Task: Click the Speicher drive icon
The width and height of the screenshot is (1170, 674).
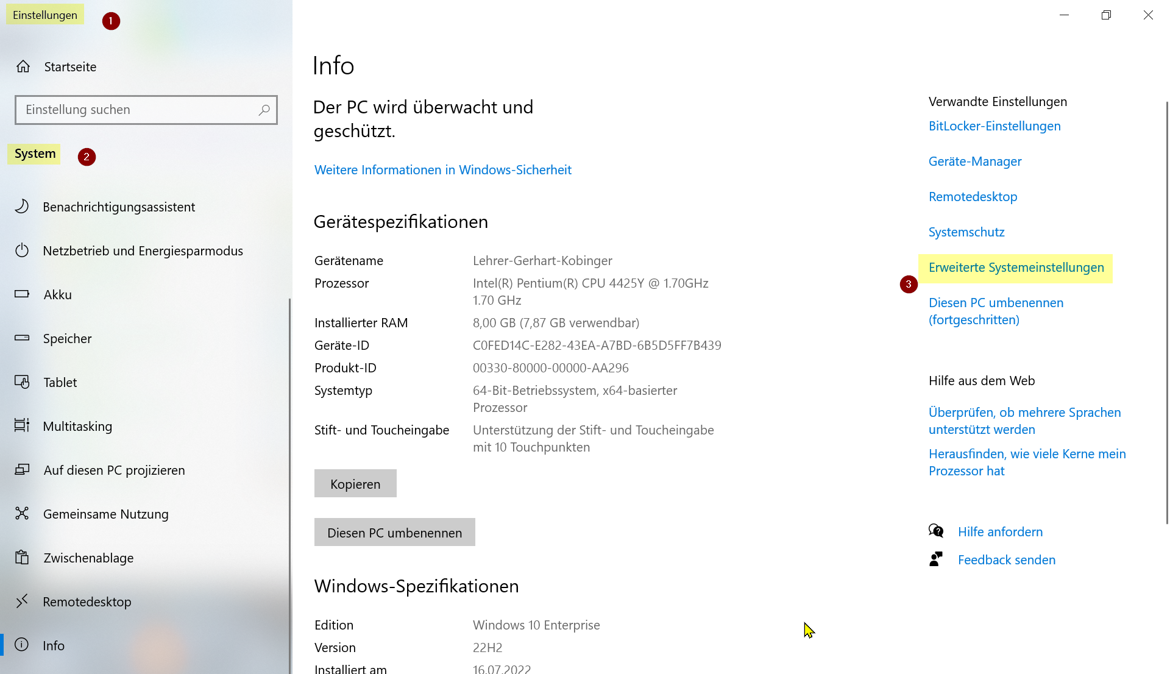Action: (x=22, y=338)
